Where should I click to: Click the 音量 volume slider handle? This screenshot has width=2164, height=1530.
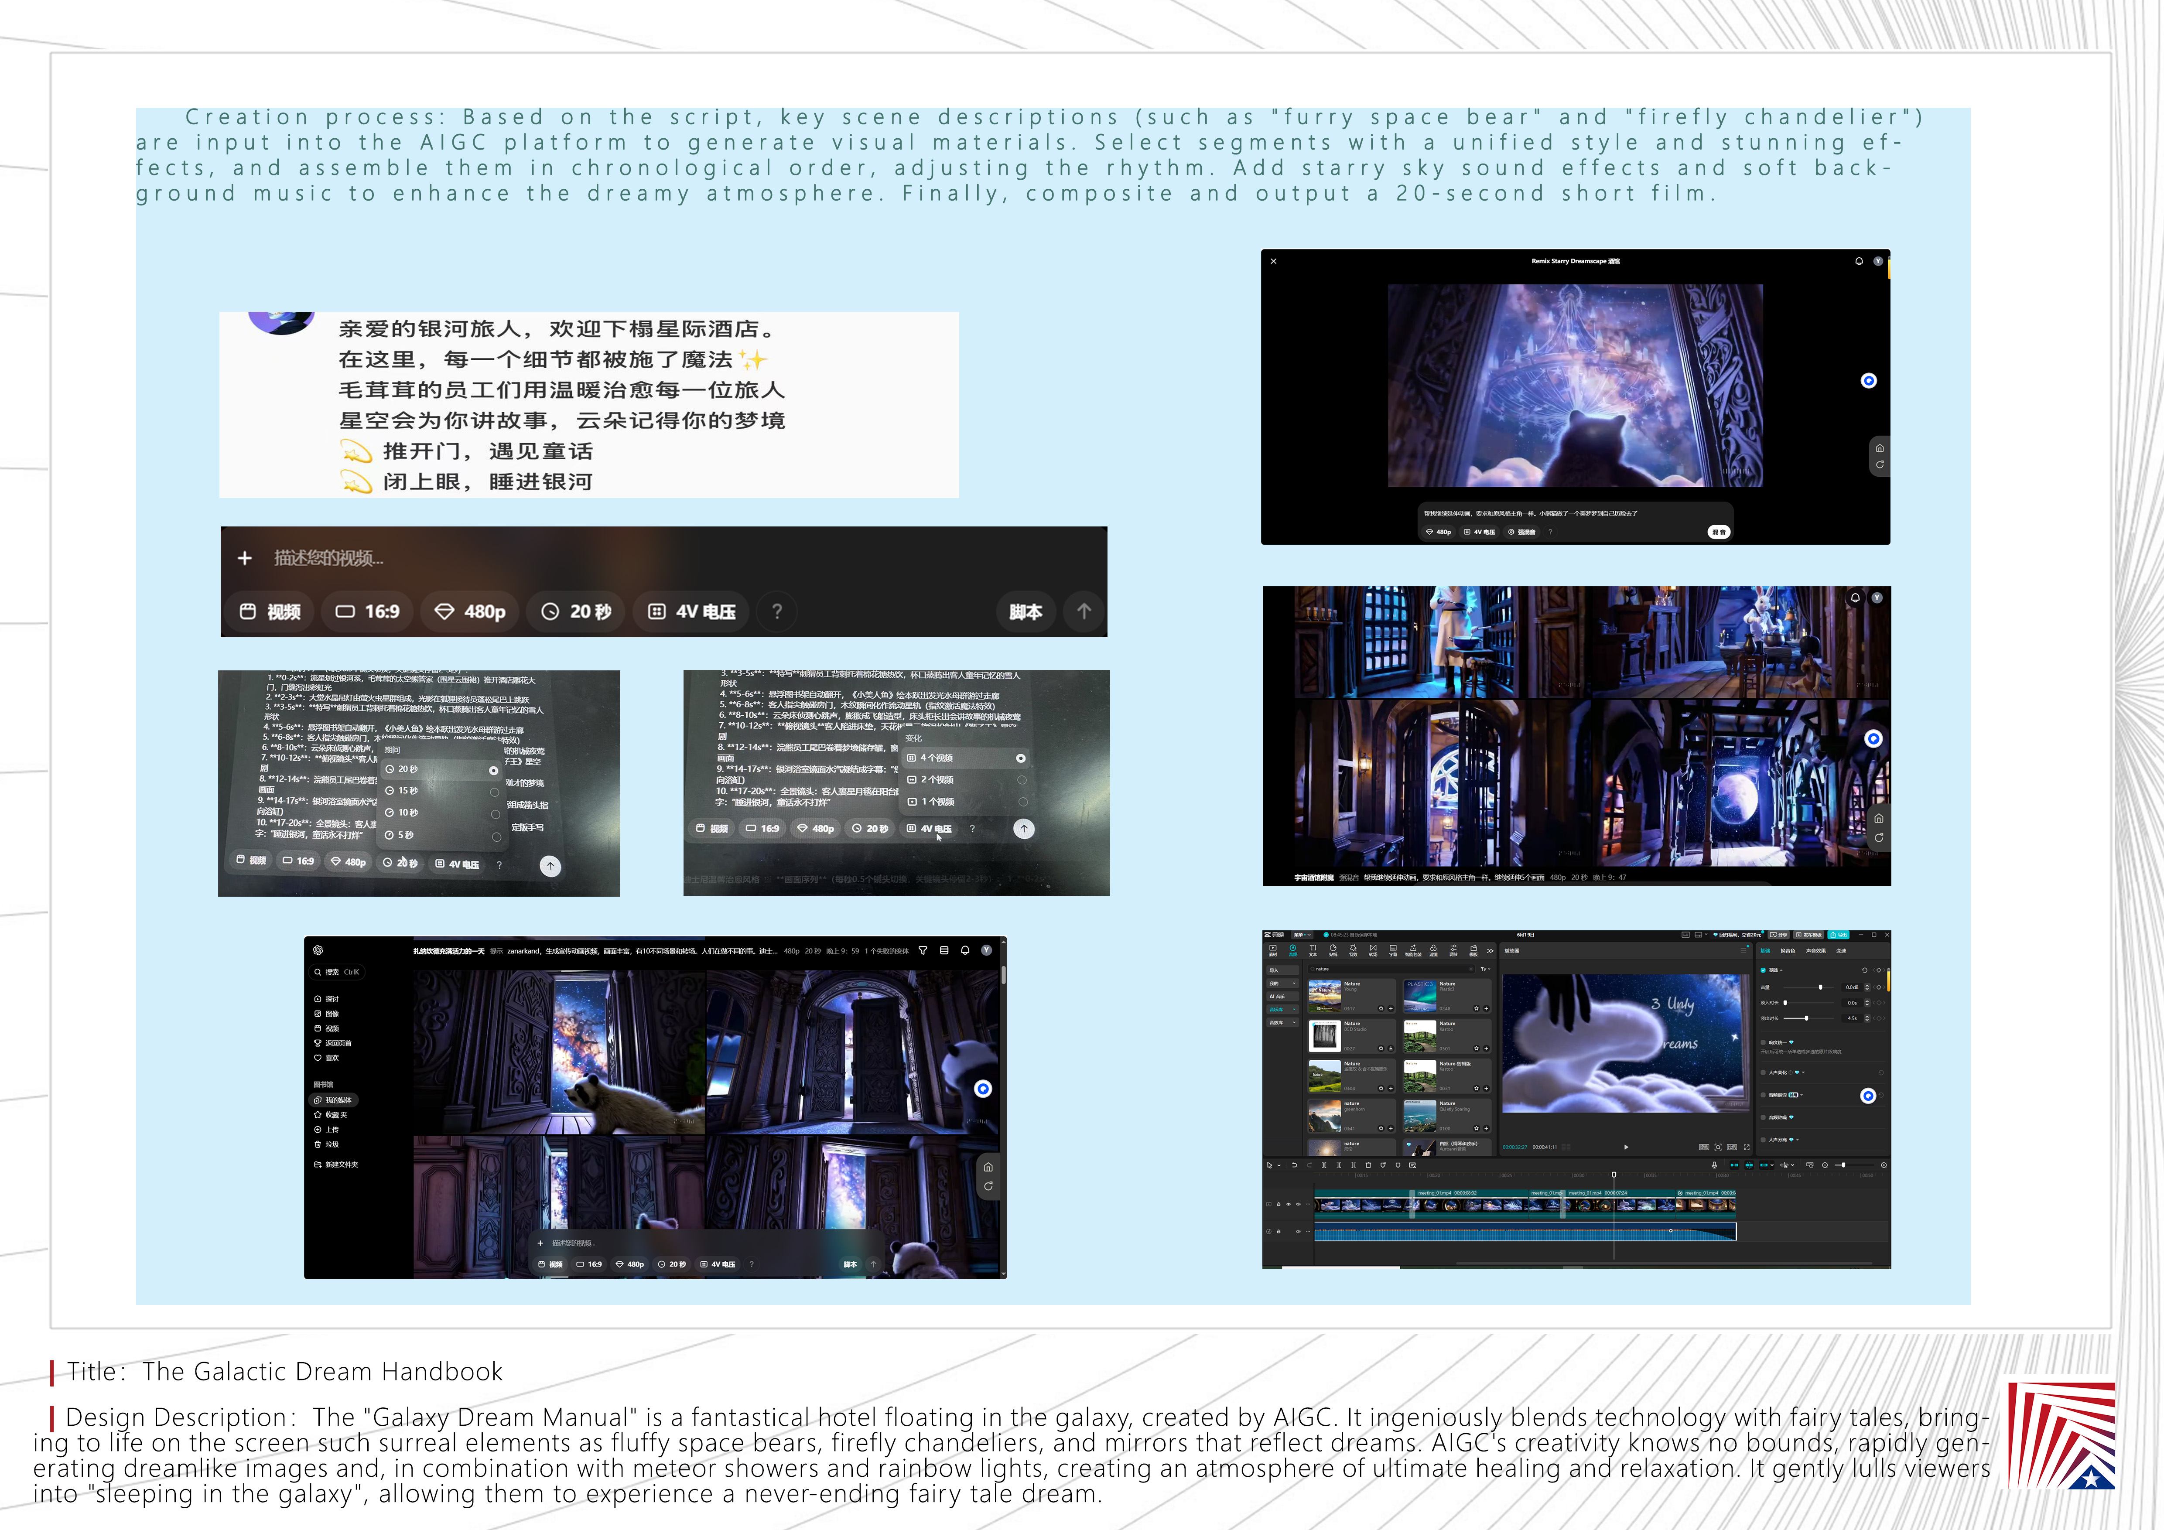[1821, 987]
